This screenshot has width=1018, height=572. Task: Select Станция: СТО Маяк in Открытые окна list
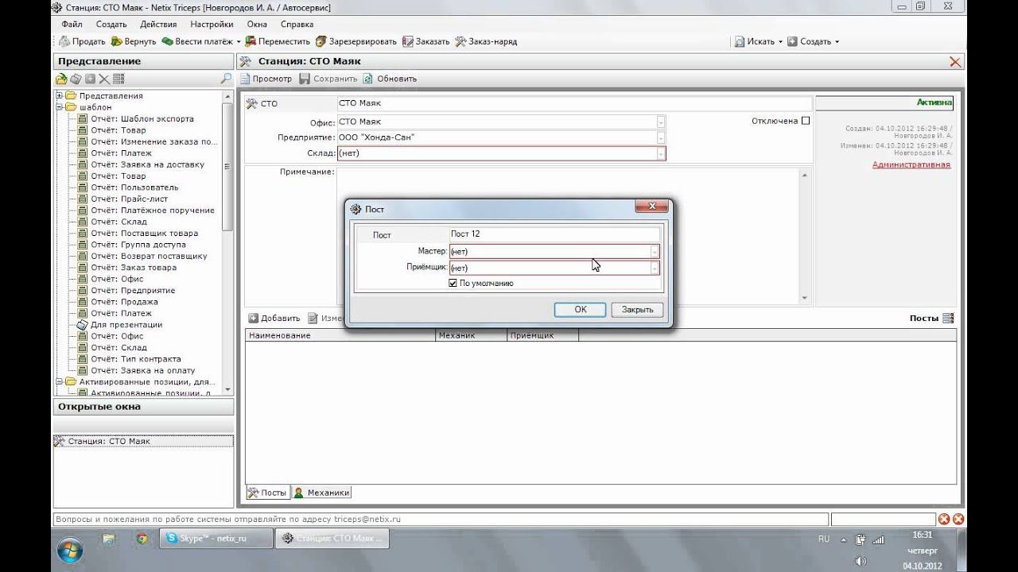[x=143, y=441]
